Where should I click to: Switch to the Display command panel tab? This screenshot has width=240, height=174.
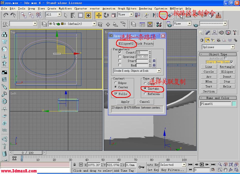[x=228, y=32]
